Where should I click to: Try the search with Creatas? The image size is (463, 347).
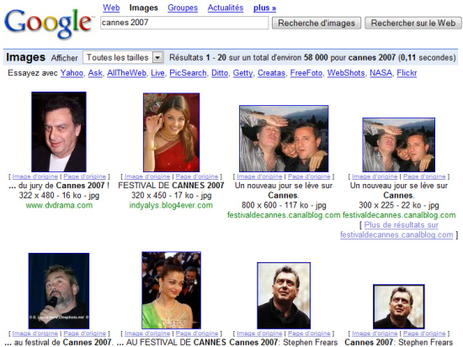271,73
